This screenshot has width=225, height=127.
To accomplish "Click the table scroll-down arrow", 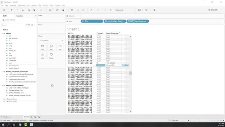I will click(130, 111).
